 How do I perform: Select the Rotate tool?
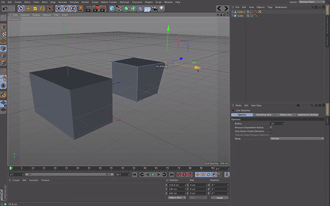point(42,9)
